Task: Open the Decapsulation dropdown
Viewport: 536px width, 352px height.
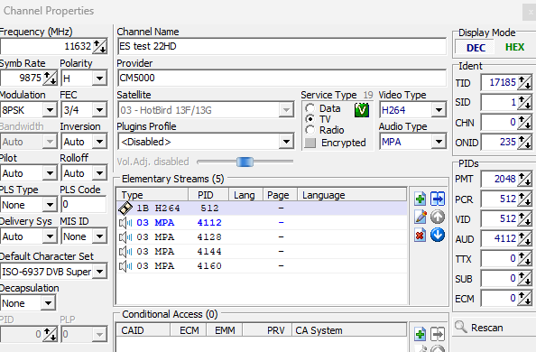Action: [x=48, y=303]
